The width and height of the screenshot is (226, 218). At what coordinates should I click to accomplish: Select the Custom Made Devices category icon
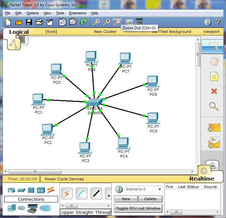coord(32,209)
